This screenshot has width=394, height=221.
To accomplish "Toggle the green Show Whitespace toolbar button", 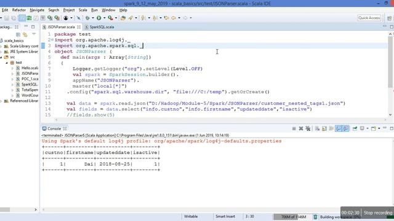I will [29, 18].
